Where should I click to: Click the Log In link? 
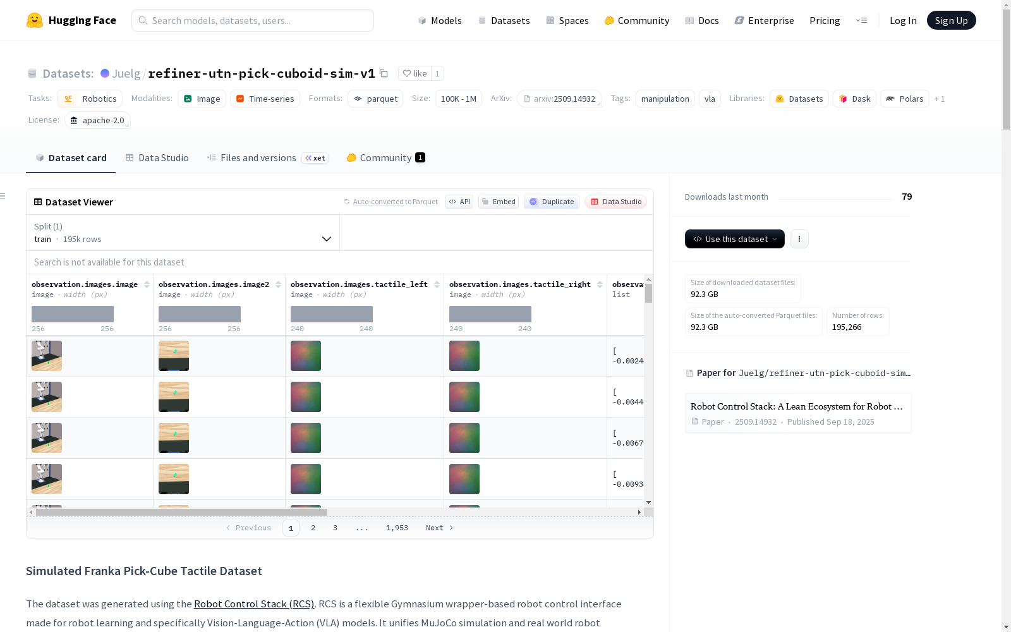click(903, 20)
